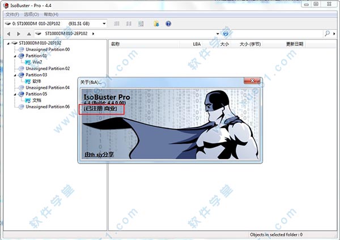
Task: Click the 软件 volume icon
Action: pyautogui.click(x=28, y=82)
